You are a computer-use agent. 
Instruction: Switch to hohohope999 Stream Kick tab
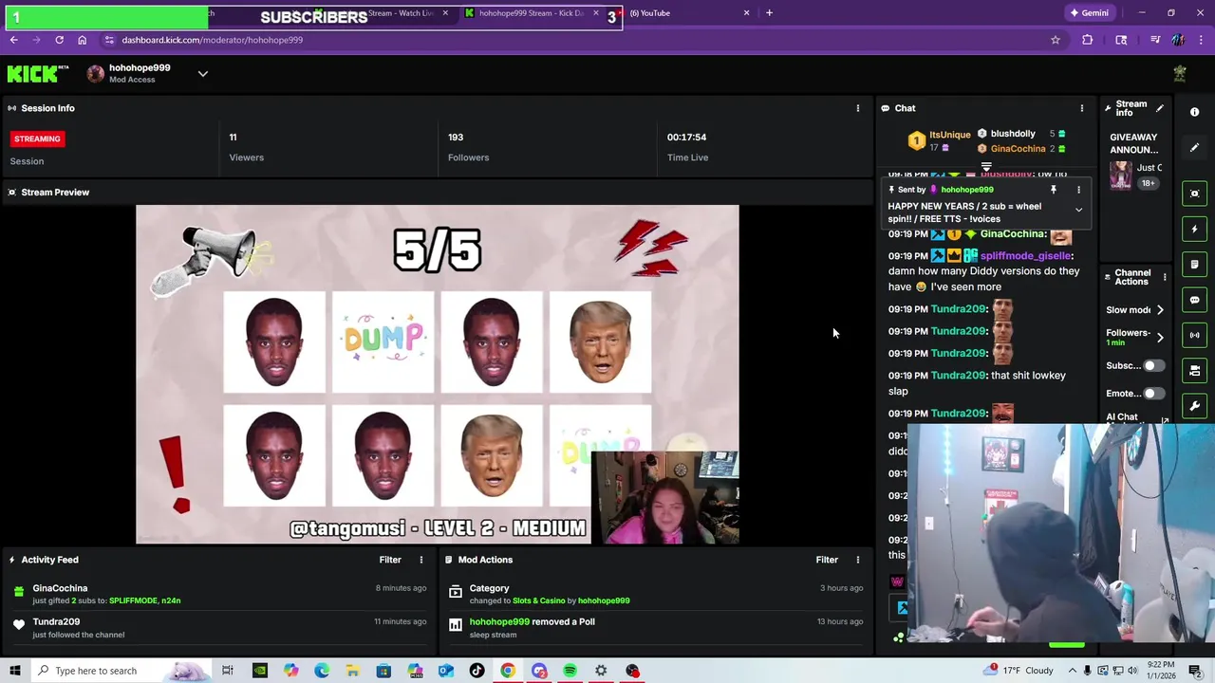click(532, 13)
